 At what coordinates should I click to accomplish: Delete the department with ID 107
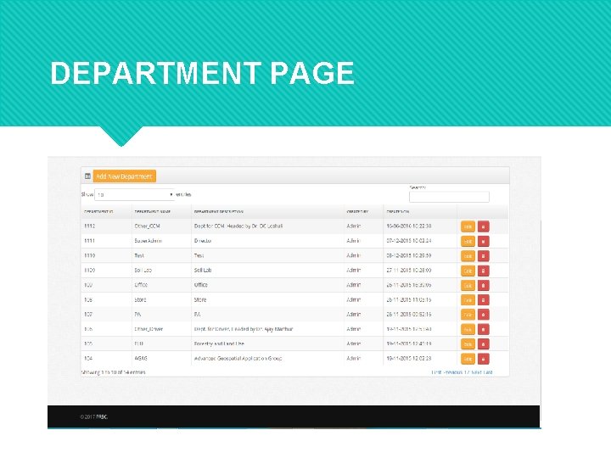pos(483,315)
